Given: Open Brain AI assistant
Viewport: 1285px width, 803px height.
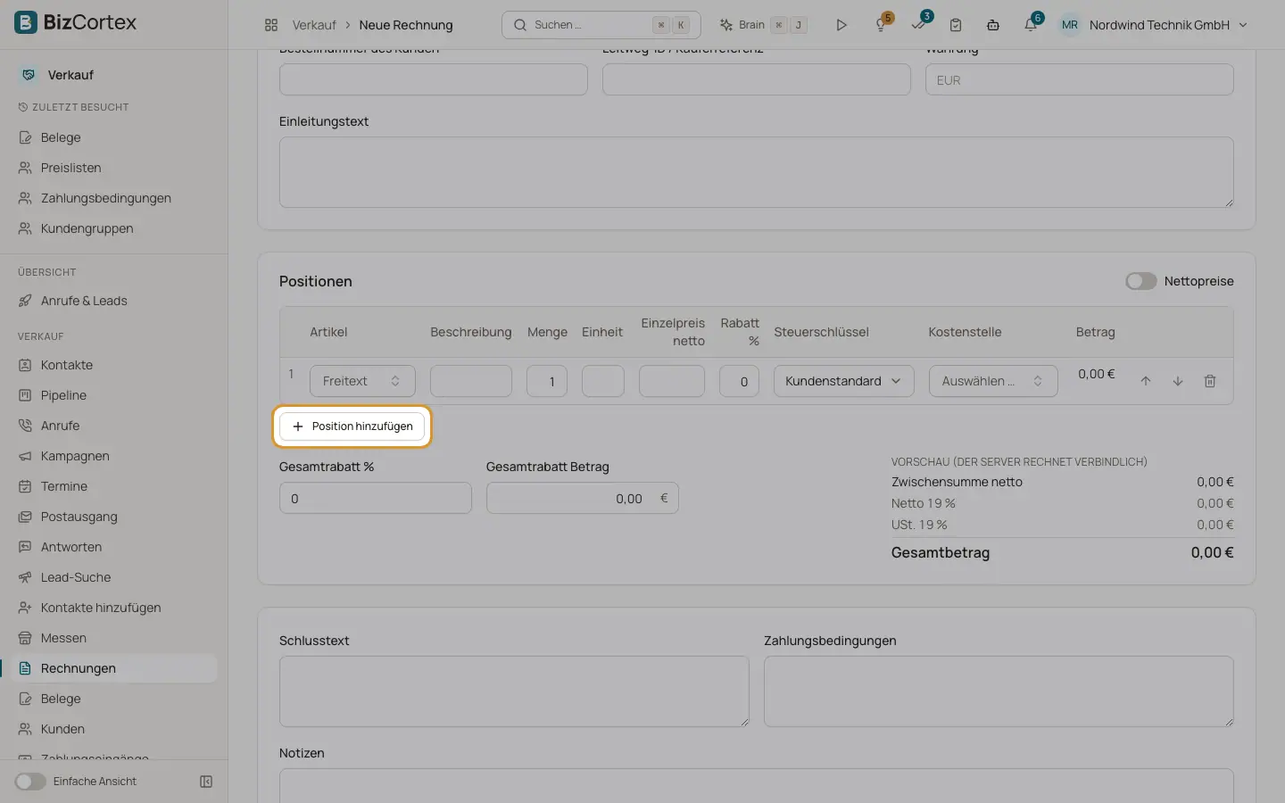Looking at the screenshot, I should [764, 25].
